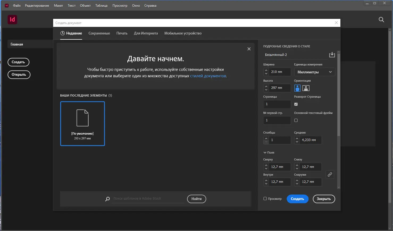
Task: Open the Справка menu
Action: click(x=150, y=6)
